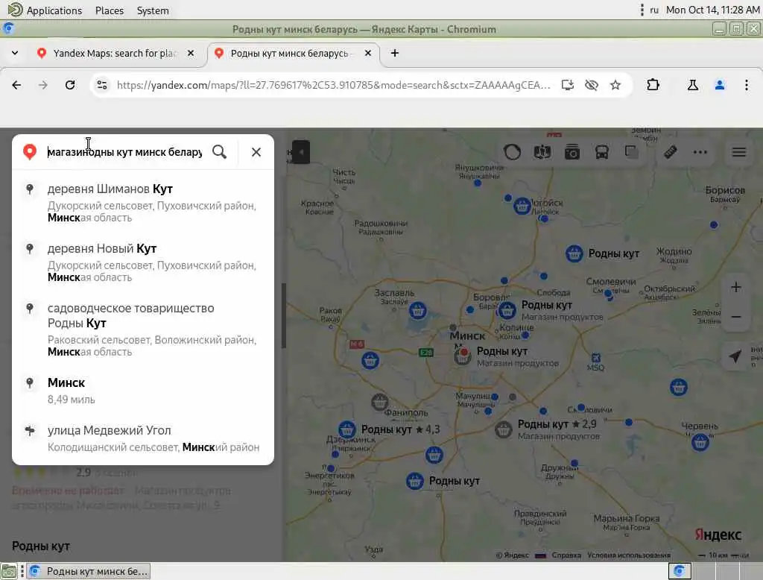Close the Родны кут минск беларусь tab
This screenshot has width=763, height=580.
(x=368, y=53)
